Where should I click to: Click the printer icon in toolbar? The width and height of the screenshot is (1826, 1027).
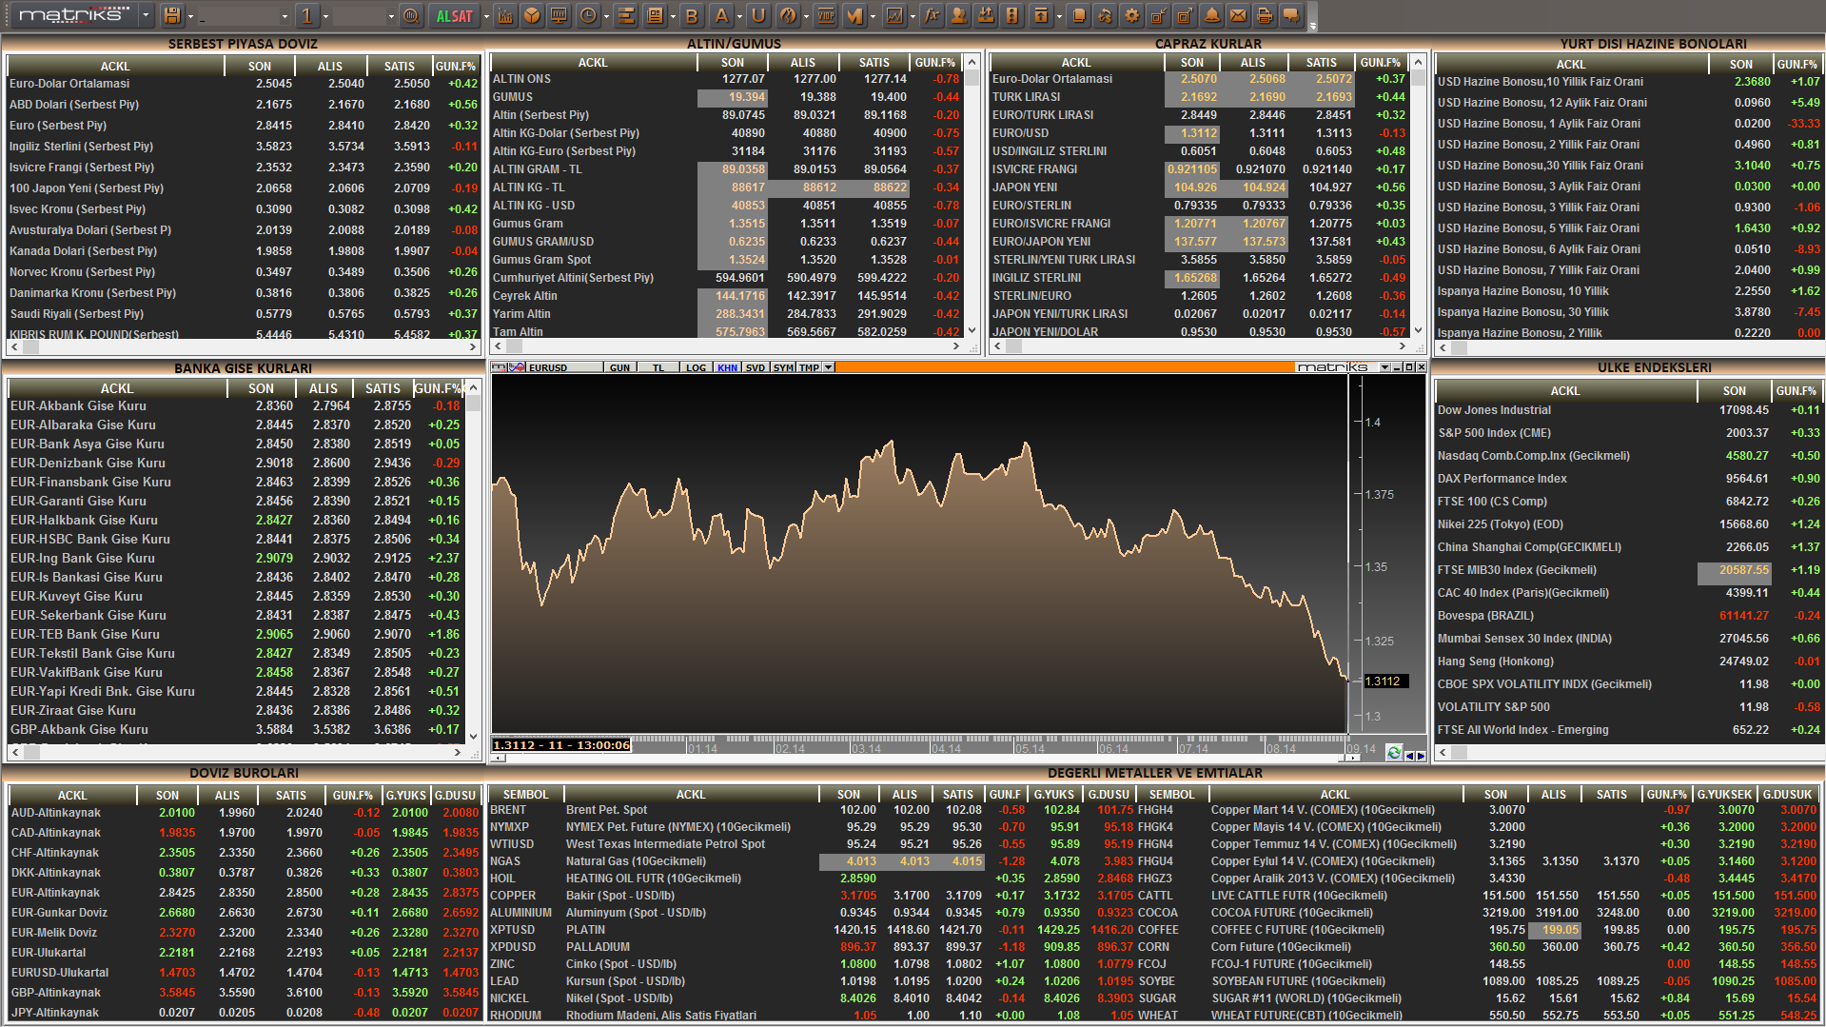tap(1265, 16)
